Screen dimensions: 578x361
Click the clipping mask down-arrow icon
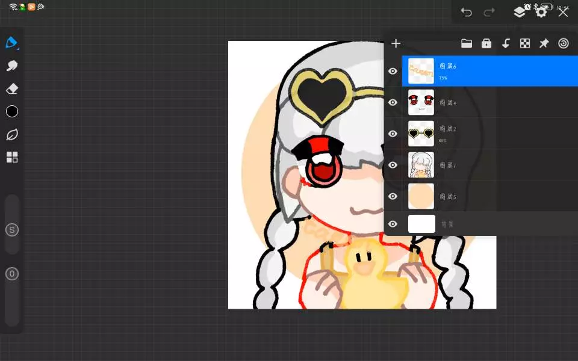point(506,43)
